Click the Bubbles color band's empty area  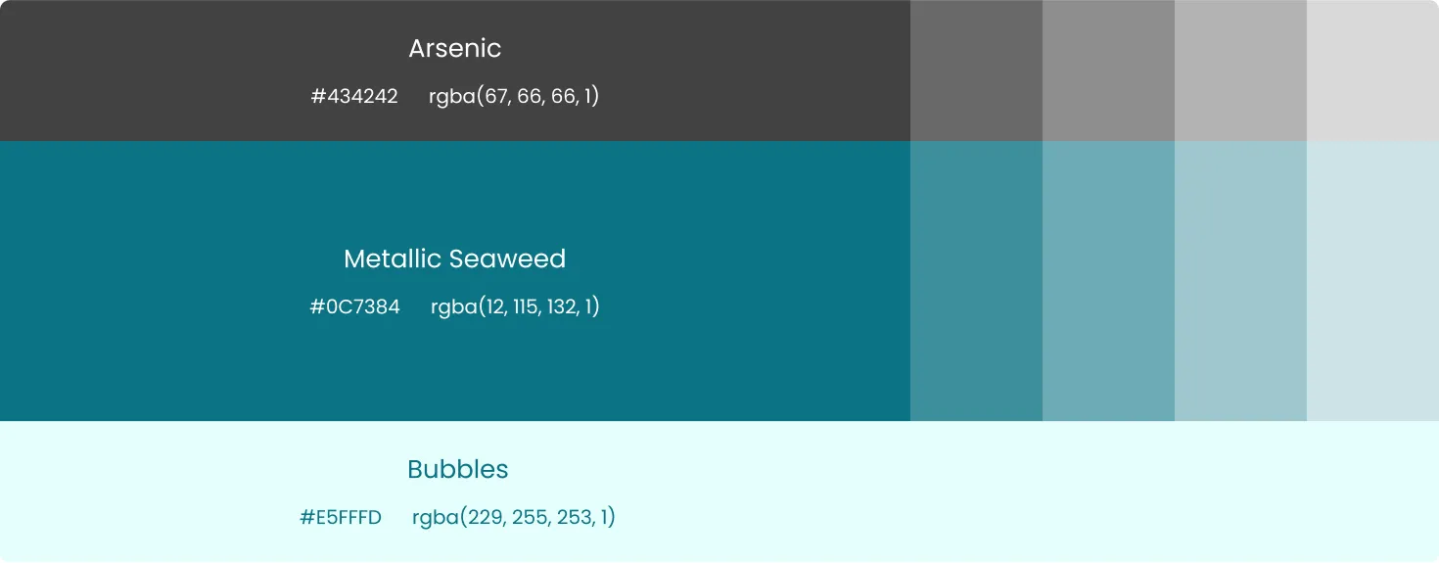[1028, 492]
